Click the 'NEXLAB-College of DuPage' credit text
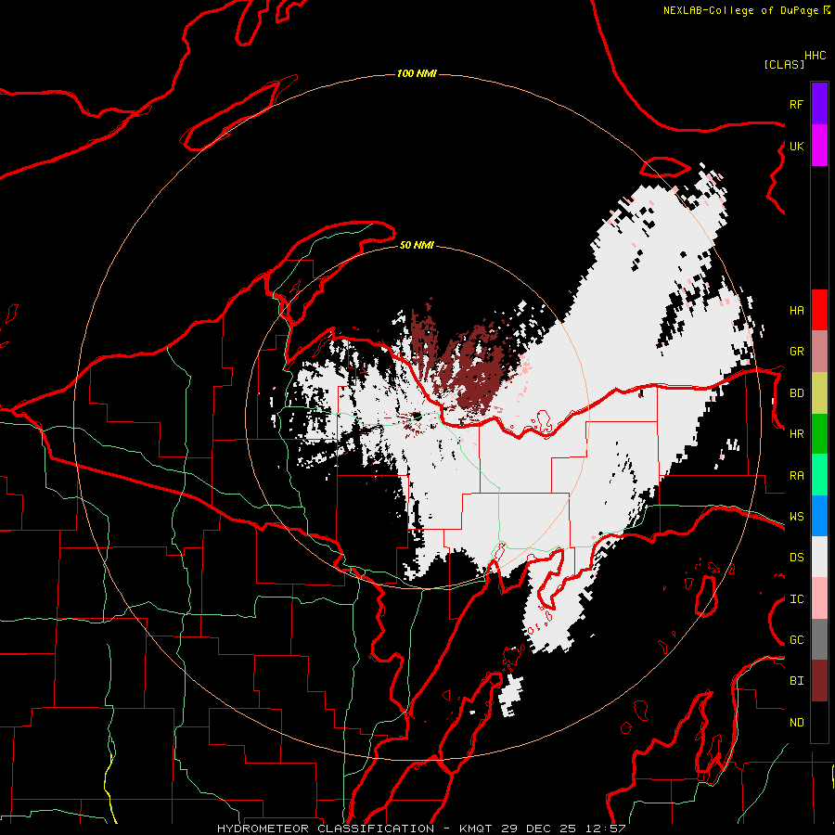The image size is (835, 835). tap(740, 10)
